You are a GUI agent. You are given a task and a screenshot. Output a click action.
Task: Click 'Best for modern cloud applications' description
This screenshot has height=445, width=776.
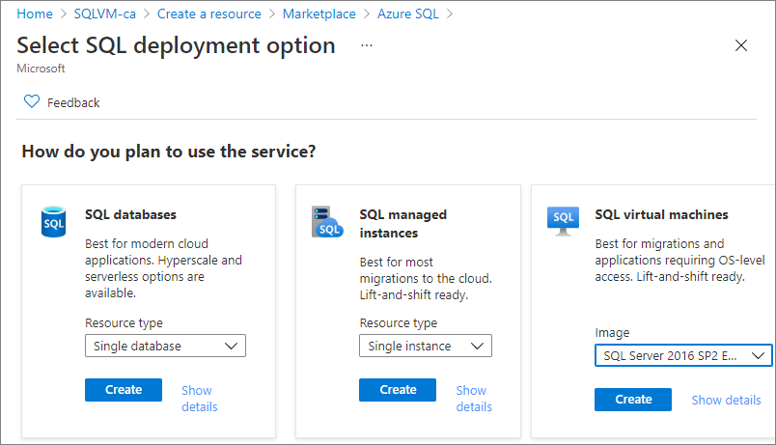coord(164,268)
